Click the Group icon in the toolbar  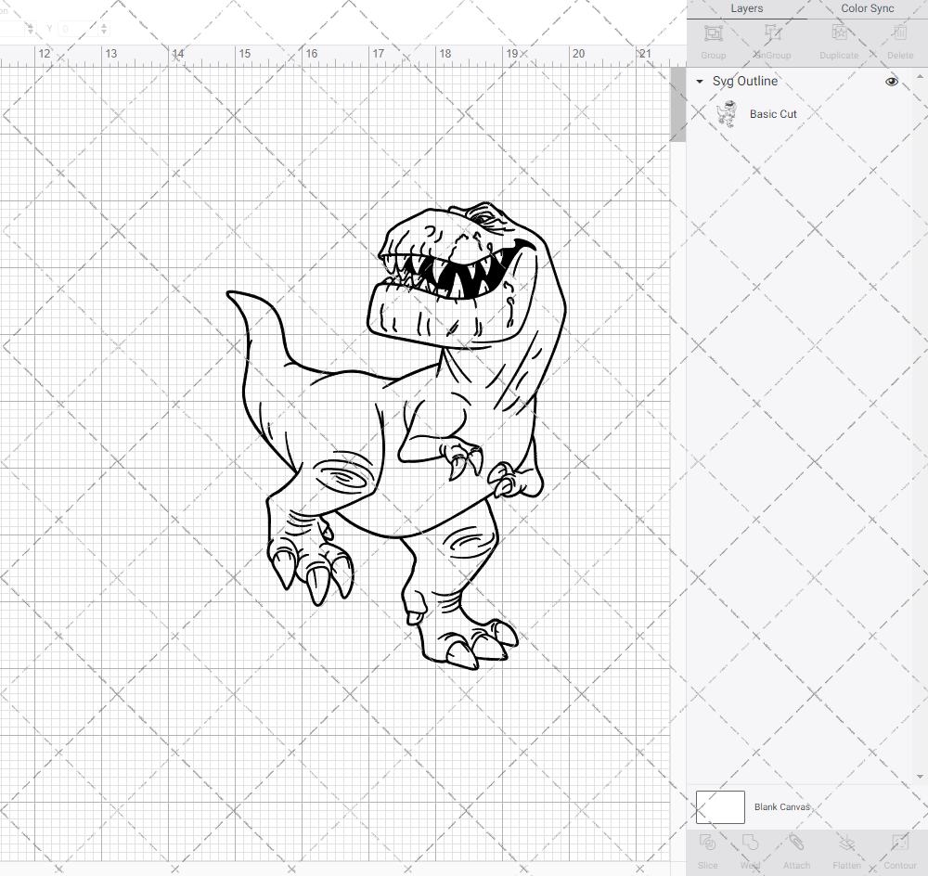coord(713,39)
